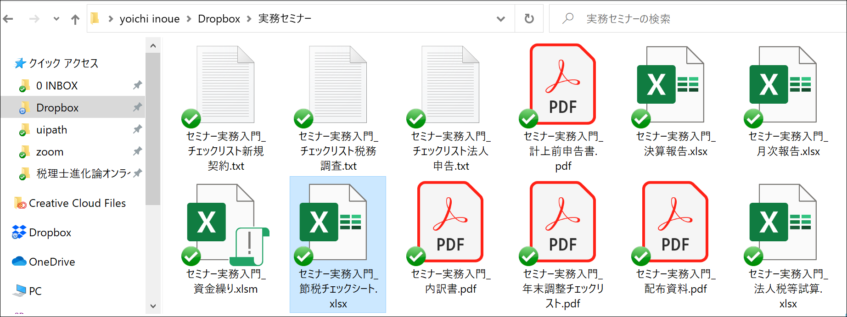Select Creative Cloud Files in sidebar
Viewport: 847px width, 317px height.
77,203
